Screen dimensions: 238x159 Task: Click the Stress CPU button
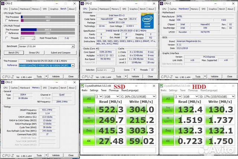click(x=34, y=53)
